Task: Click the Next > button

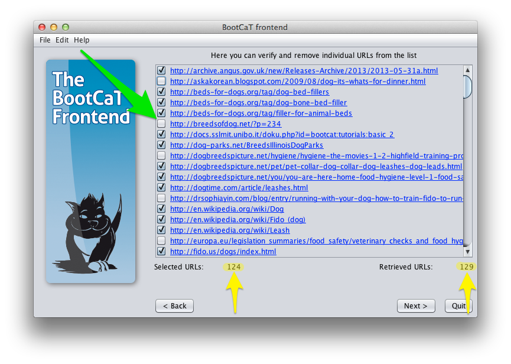Action: (x=416, y=306)
